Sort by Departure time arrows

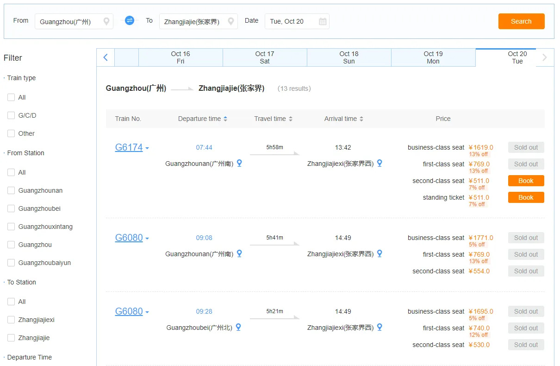tap(225, 119)
